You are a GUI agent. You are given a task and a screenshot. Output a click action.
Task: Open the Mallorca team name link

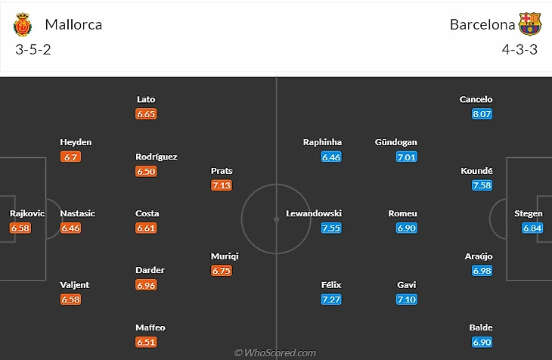tap(73, 24)
